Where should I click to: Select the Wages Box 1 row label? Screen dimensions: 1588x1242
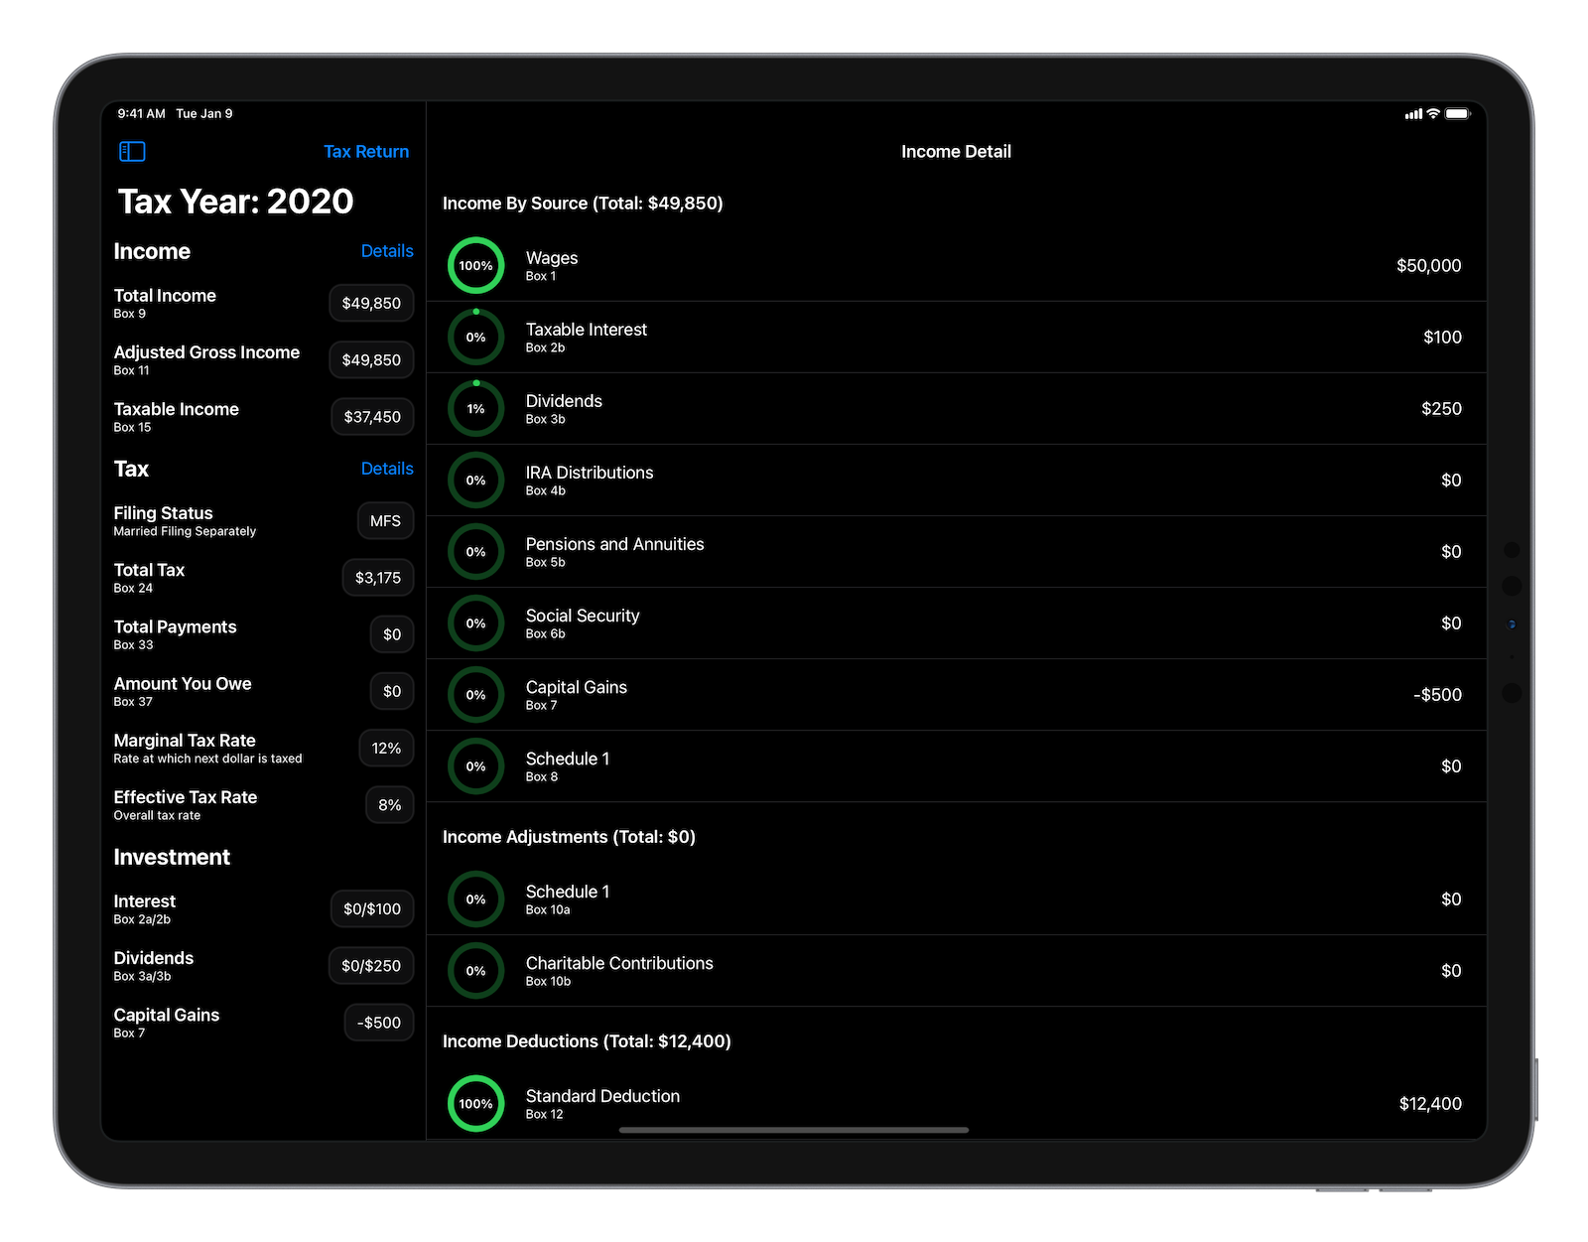click(x=552, y=265)
